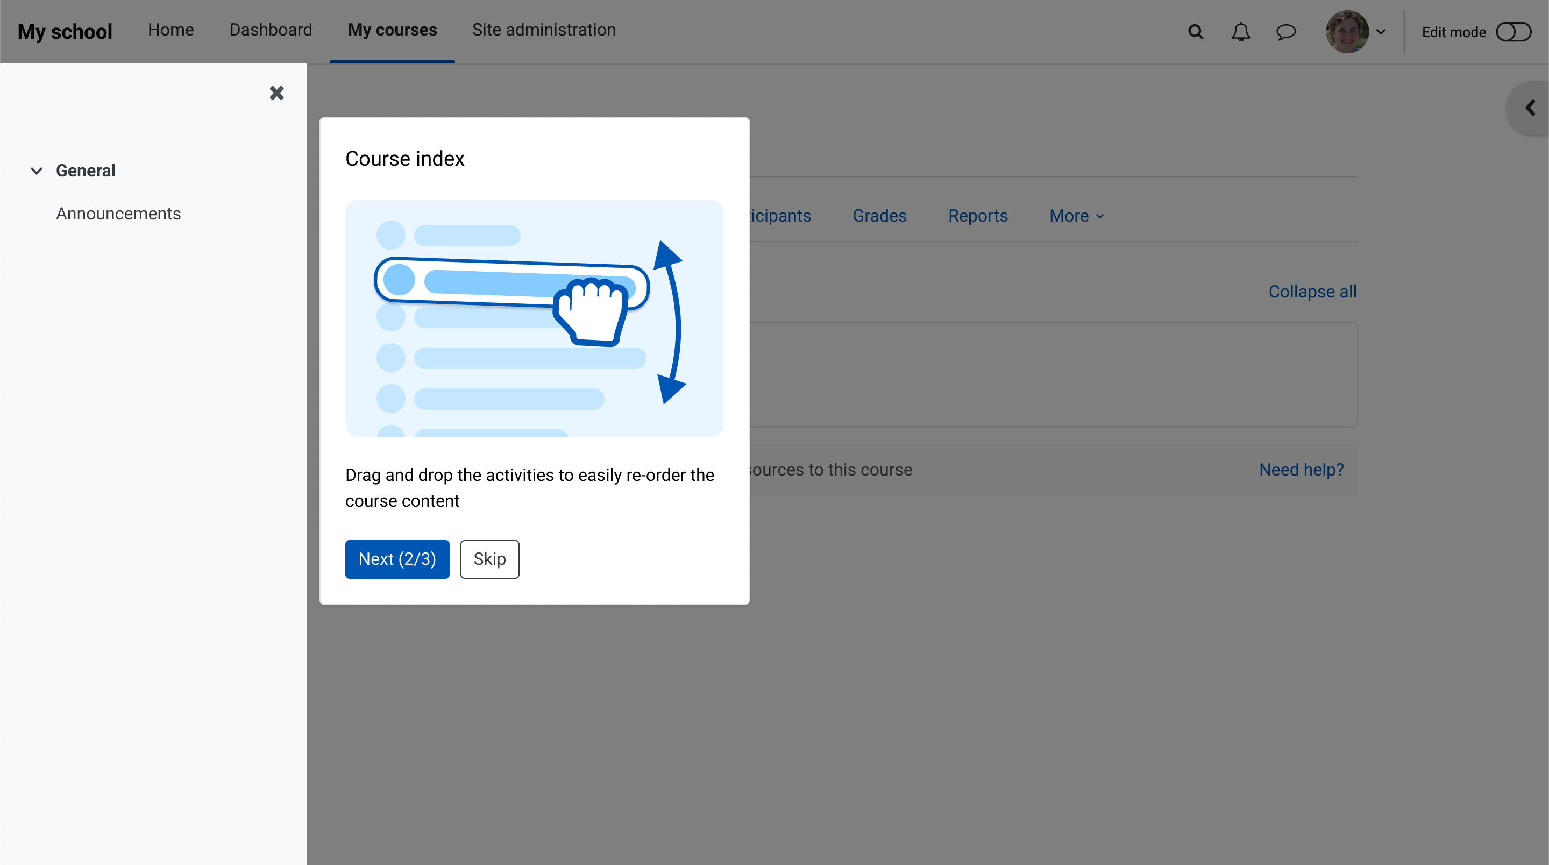Collapse the General section chevron

coord(37,171)
